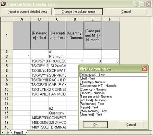Select [User field] - Text in fields list

[113, 114]
